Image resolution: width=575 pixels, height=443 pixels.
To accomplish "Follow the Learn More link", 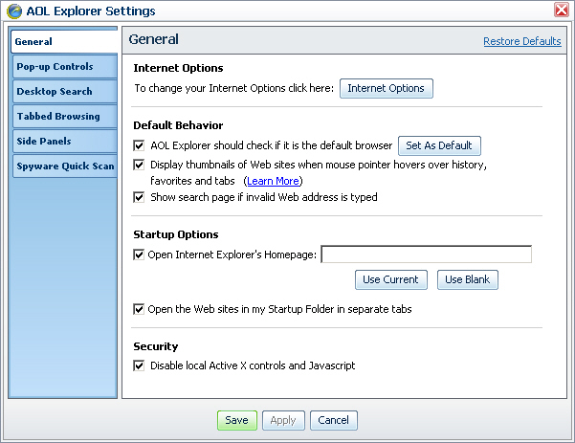I will 273,181.
